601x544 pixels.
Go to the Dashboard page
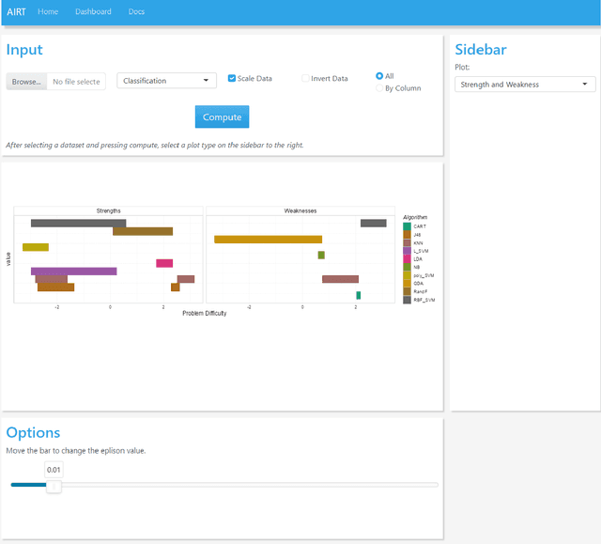[93, 11]
